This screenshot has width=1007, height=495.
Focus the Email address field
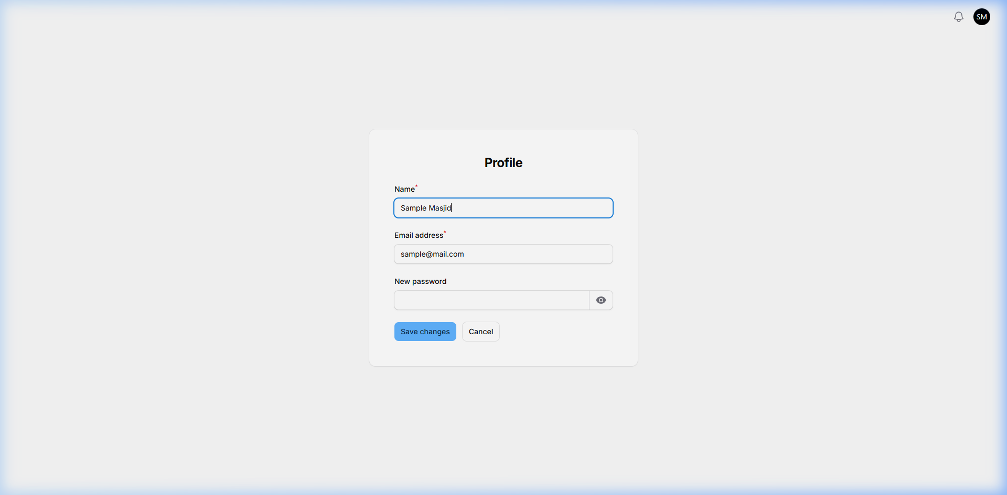(x=503, y=254)
